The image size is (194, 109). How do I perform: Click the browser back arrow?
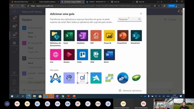12,6
